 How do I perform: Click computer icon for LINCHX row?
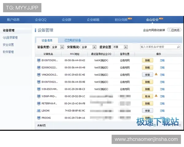tap(39, 111)
